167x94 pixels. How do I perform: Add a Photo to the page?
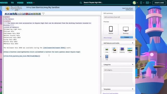(x=107, y=50)
